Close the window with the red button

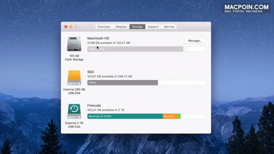click(66, 27)
